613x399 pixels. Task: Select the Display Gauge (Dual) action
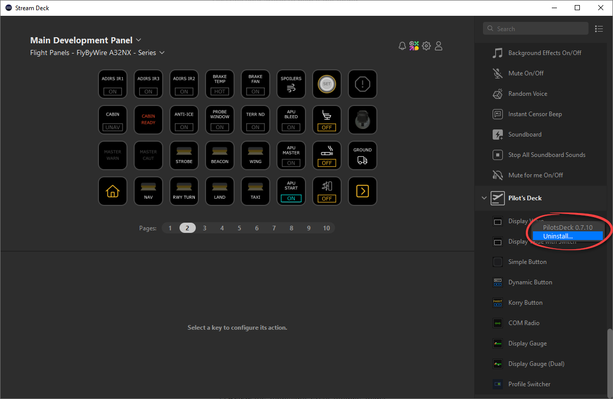tap(541, 364)
